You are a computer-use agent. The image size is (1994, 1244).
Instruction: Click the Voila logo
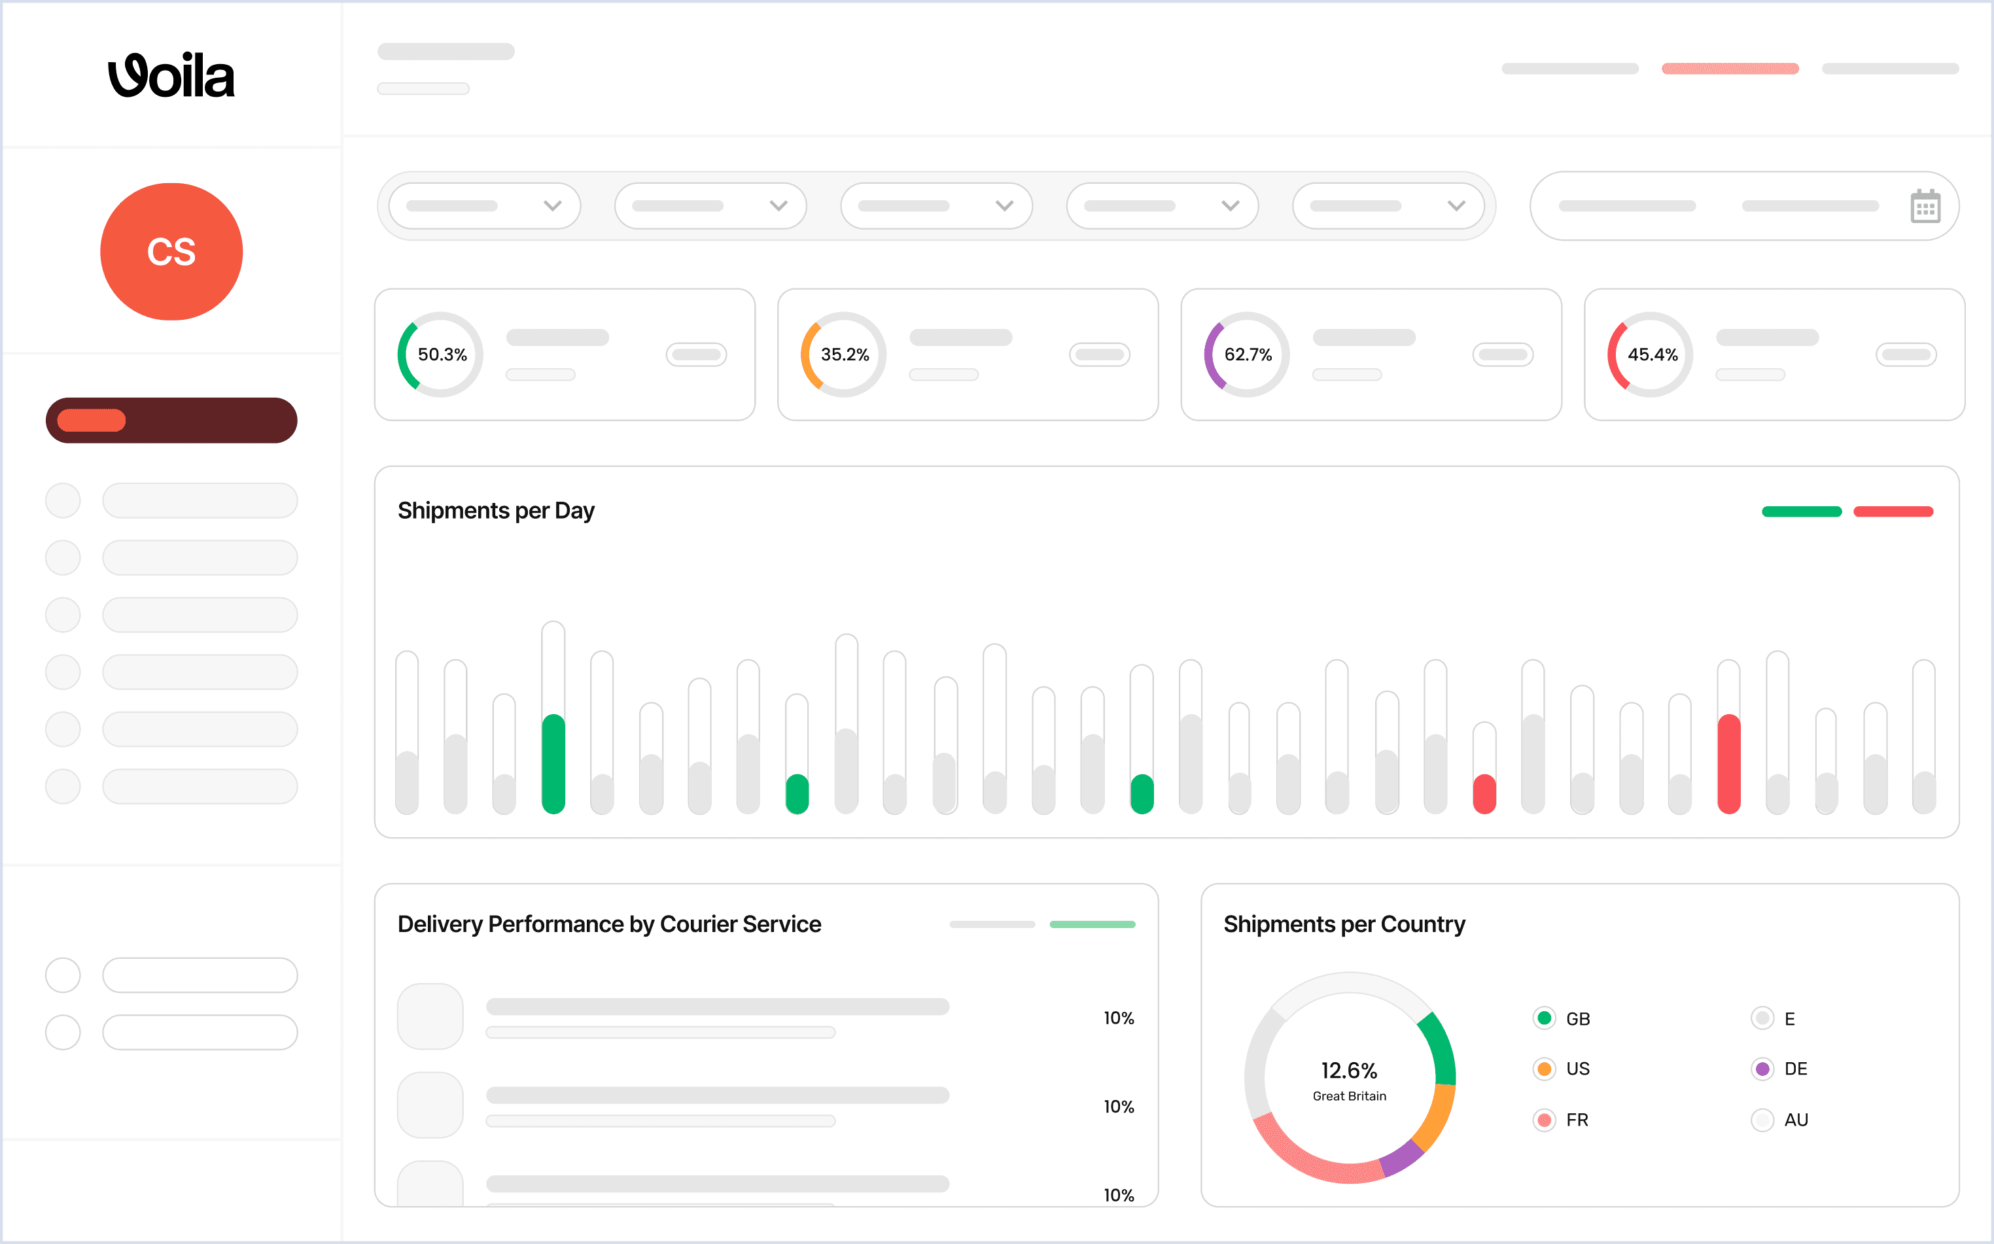(x=171, y=76)
